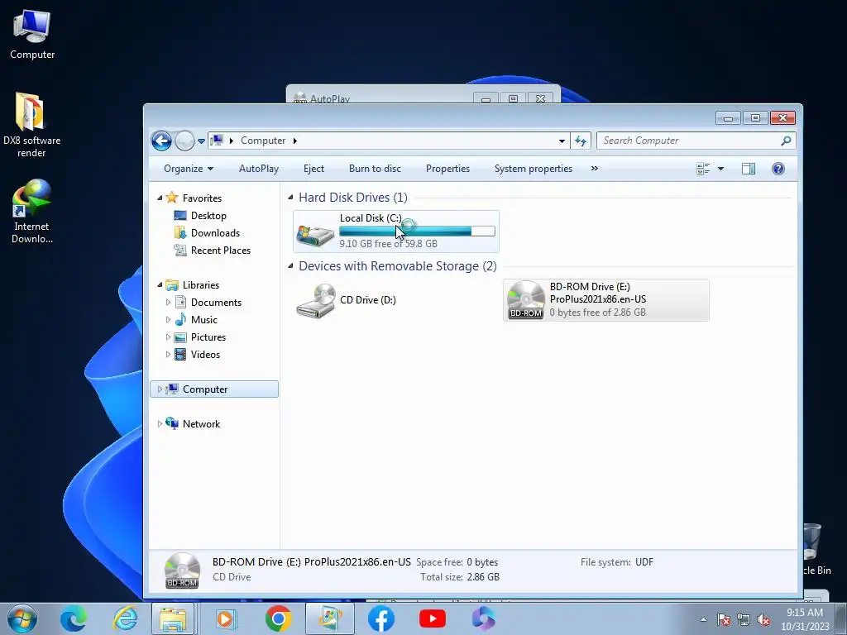Expand the Videos library
The width and height of the screenshot is (847, 635).
click(x=168, y=354)
